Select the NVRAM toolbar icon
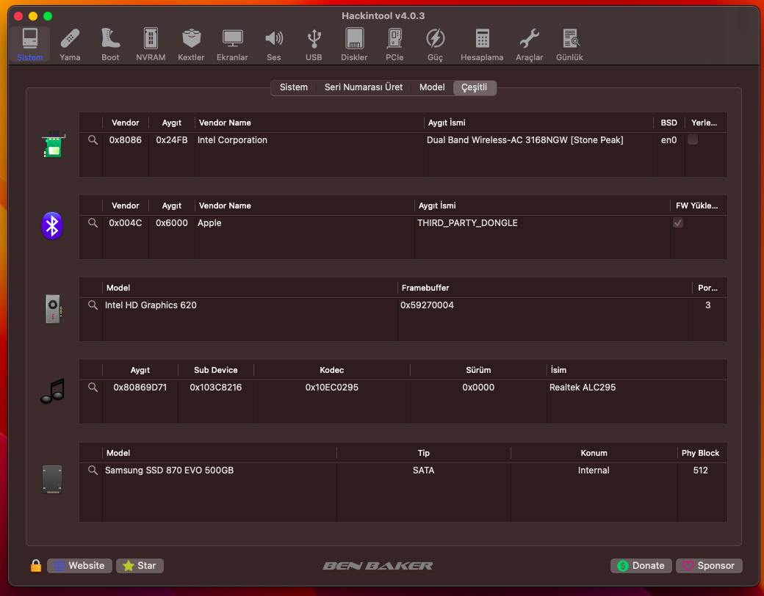764x596 pixels. click(151, 44)
